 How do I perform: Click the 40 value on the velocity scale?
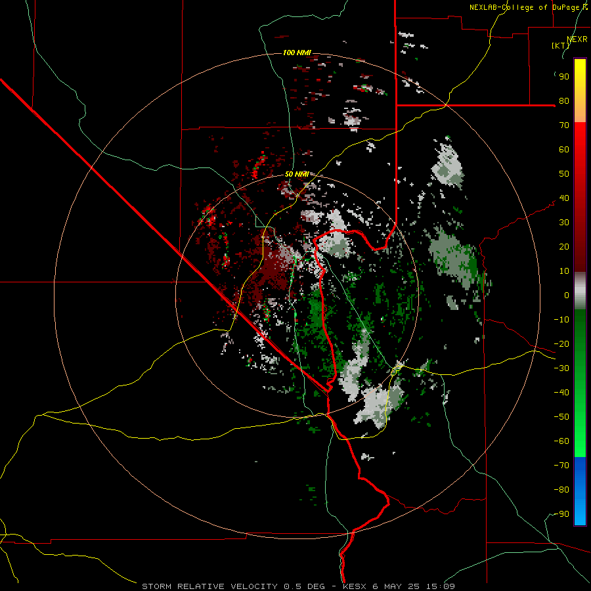[x=564, y=198]
